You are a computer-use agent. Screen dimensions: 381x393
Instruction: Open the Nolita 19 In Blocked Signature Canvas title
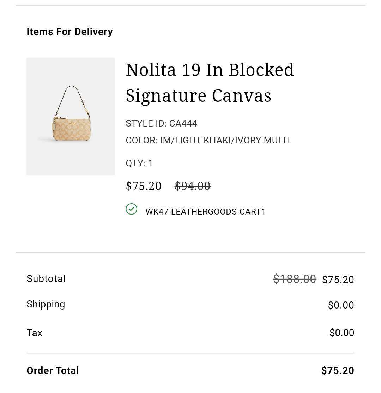point(210,83)
